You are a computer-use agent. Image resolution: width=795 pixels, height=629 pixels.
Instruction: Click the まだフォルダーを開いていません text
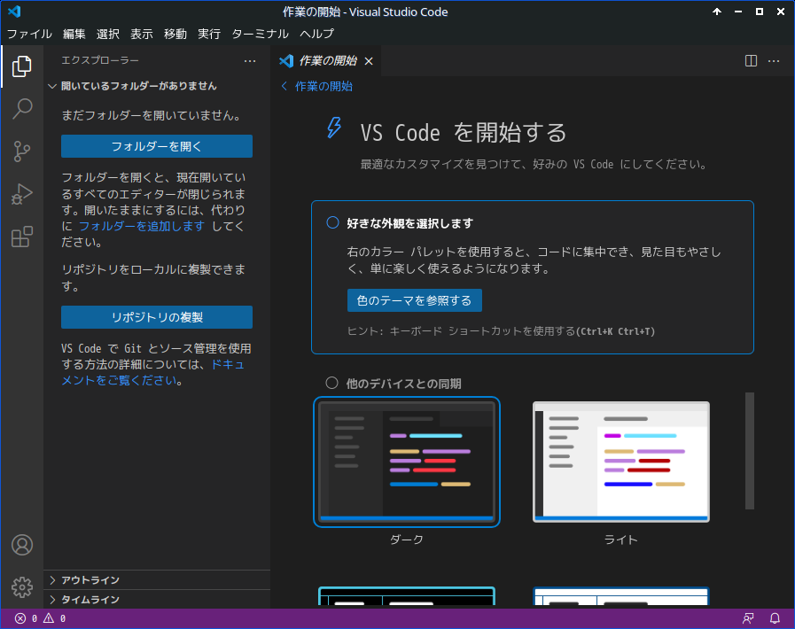tap(151, 115)
